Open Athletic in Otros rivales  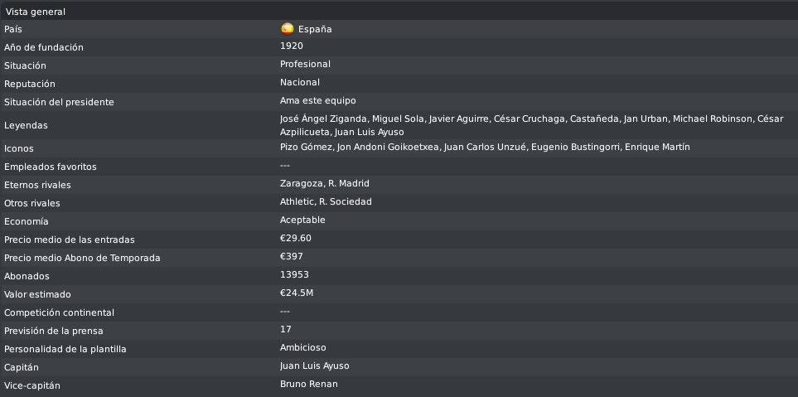297,202
